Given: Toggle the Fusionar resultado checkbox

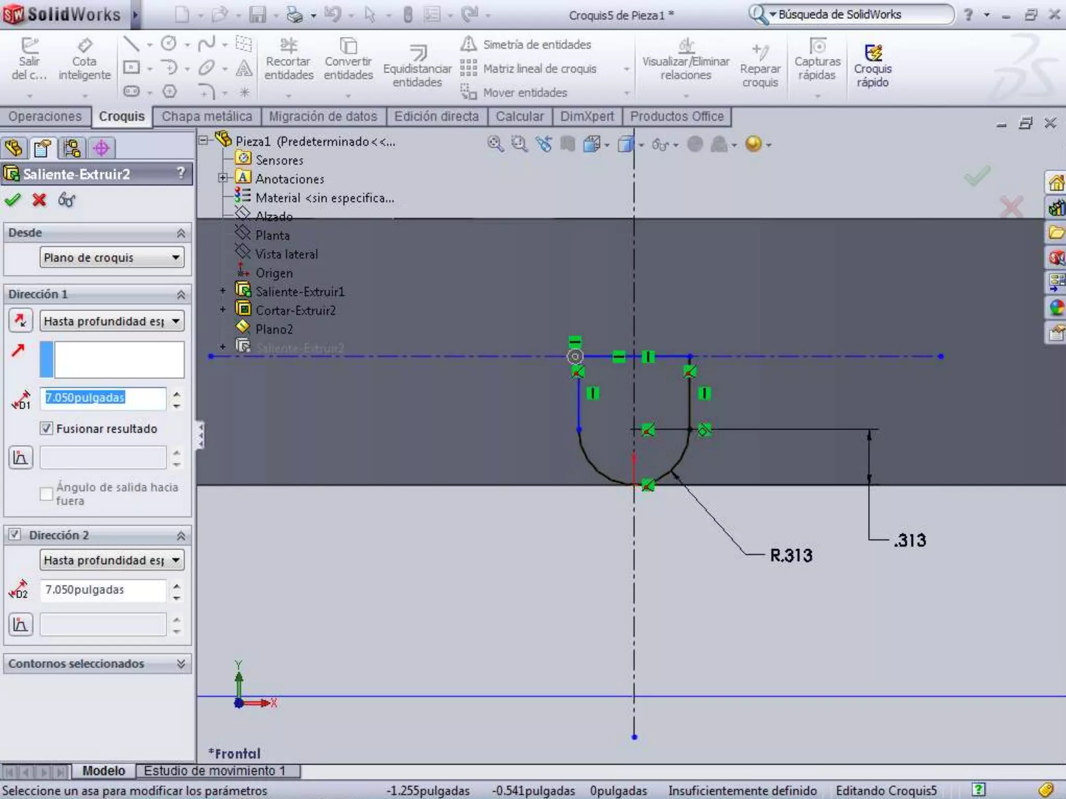Looking at the screenshot, I should point(46,429).
